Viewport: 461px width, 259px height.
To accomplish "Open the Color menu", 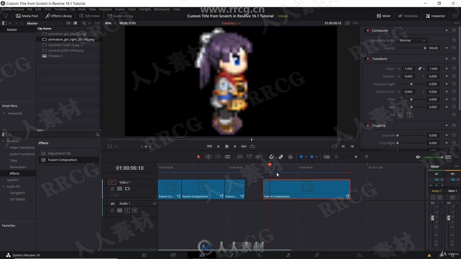I will coord(132,9).
